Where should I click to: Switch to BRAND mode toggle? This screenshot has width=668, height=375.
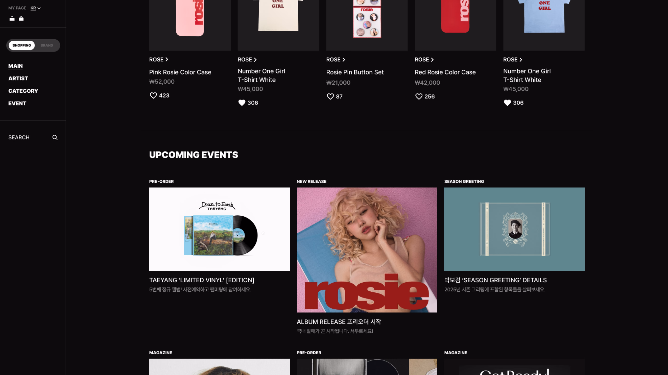coord(47,45)
